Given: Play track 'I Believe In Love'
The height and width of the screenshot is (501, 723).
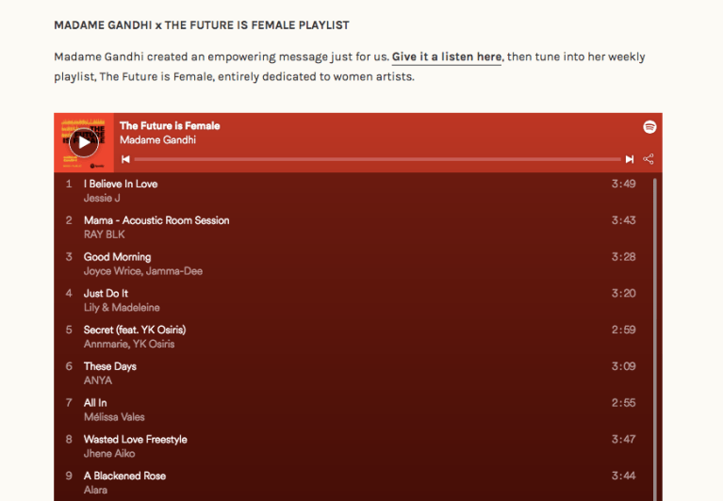Looking at the screenshot, I should 121,184.
